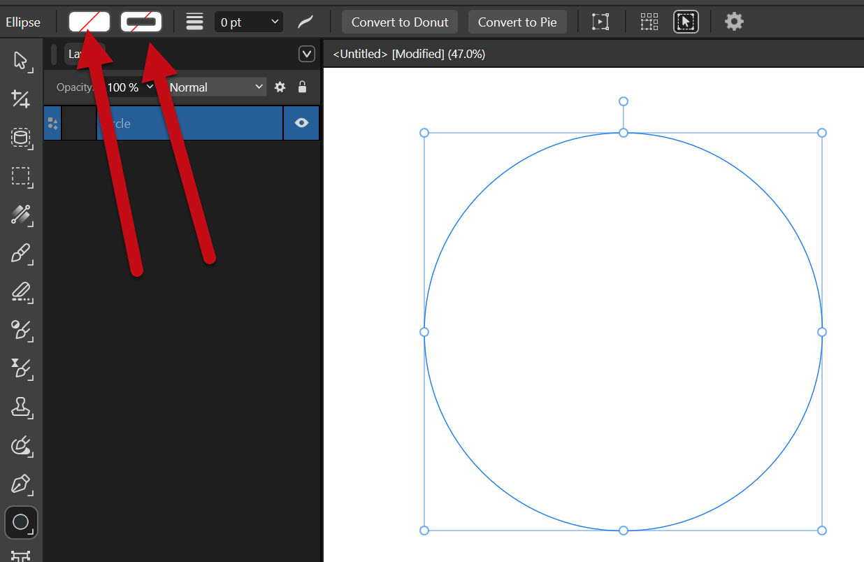Select the Clone stamp tool

20,407
